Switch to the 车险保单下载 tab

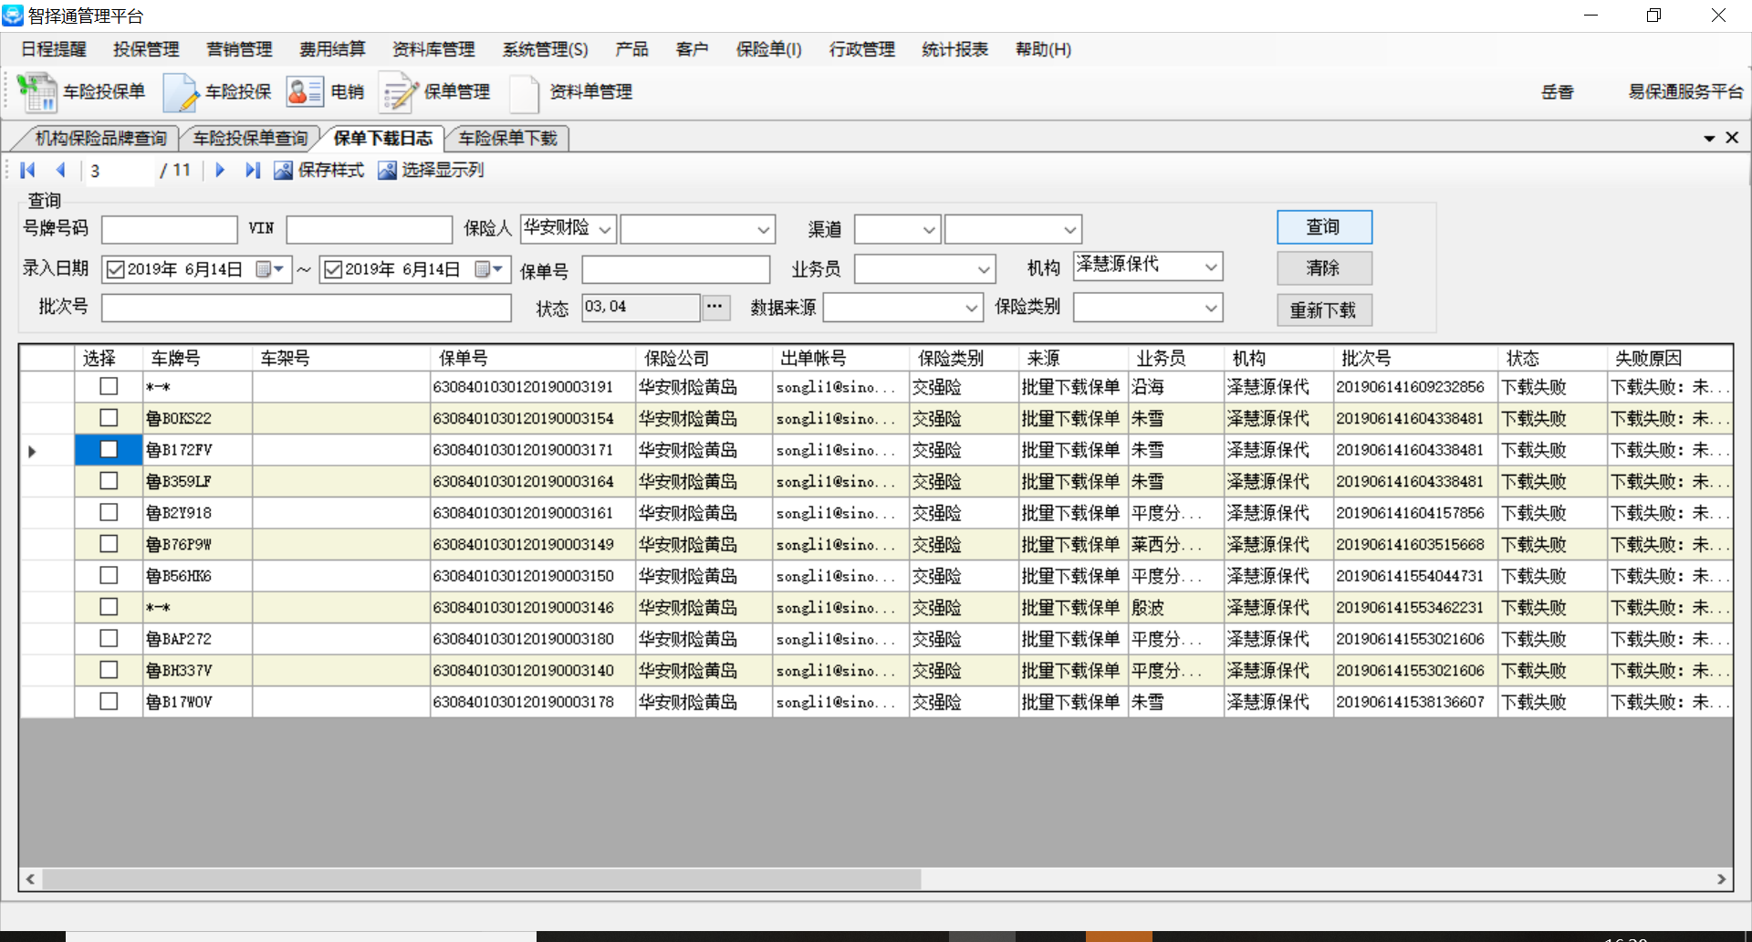[507, 138]
